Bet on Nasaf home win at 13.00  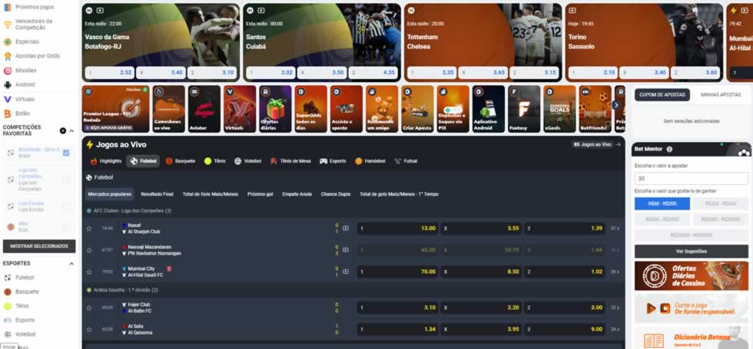click(397, 229)
